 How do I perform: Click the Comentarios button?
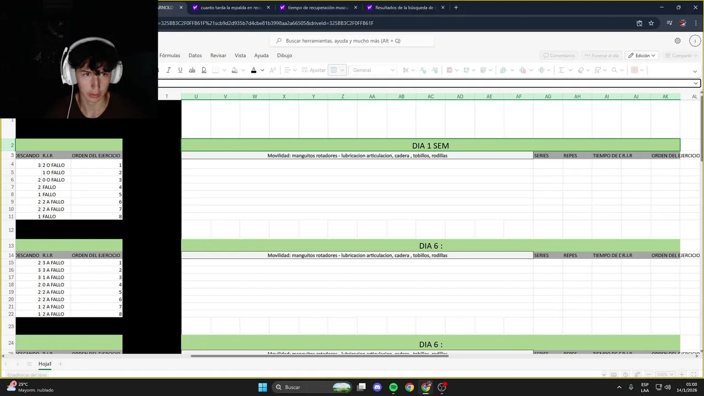(559, 56)
